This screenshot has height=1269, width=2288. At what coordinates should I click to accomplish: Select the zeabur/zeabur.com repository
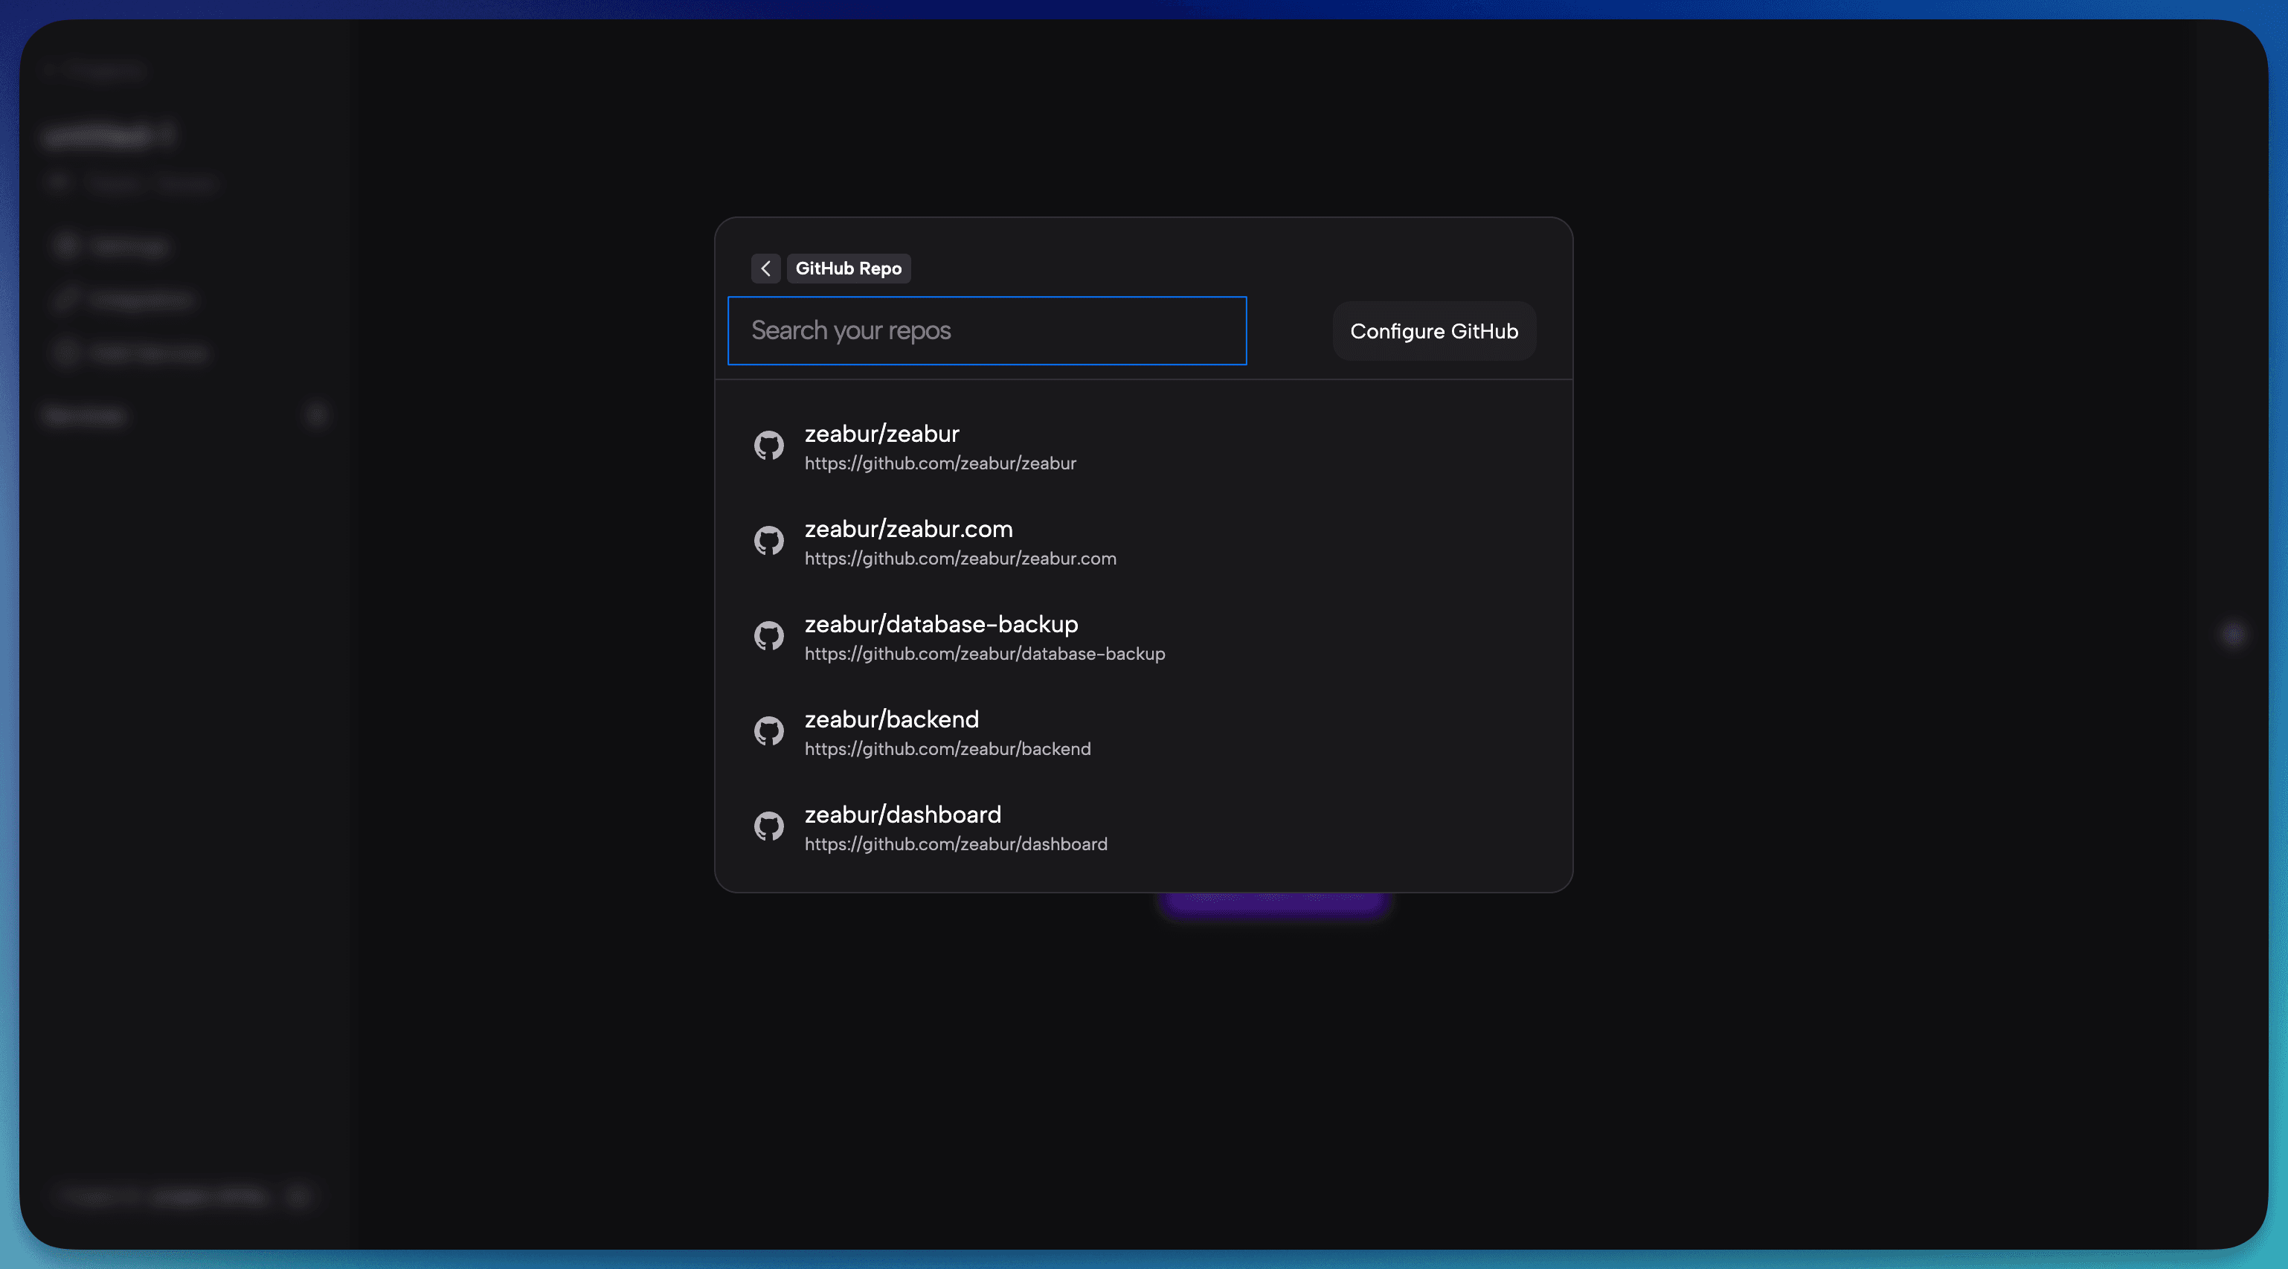click(x=909, y=530)
